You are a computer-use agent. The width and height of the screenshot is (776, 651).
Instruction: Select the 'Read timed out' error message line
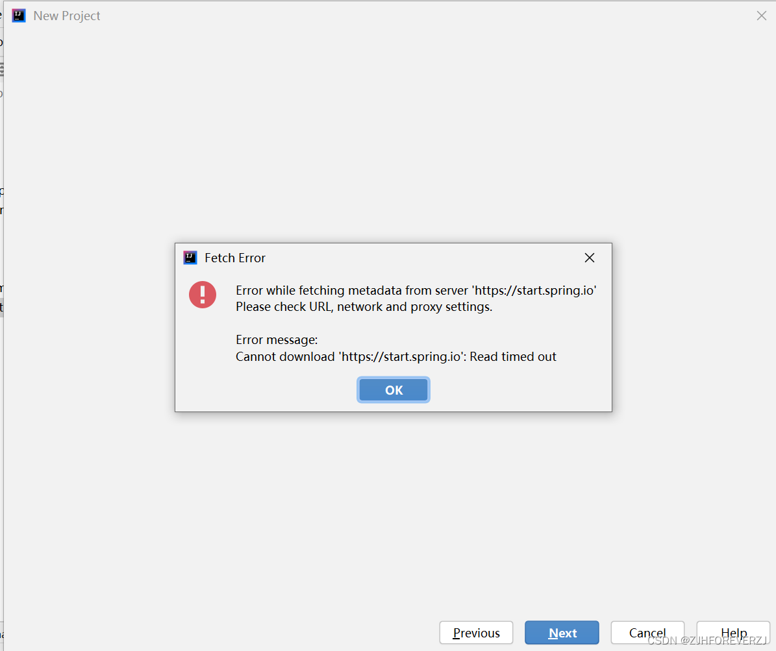coord(396,357)
